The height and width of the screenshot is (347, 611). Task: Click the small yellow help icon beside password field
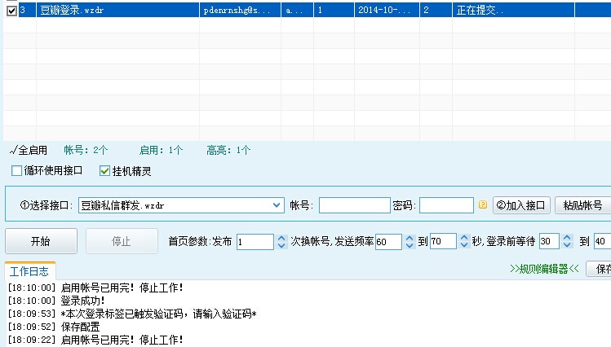[483, 205]
